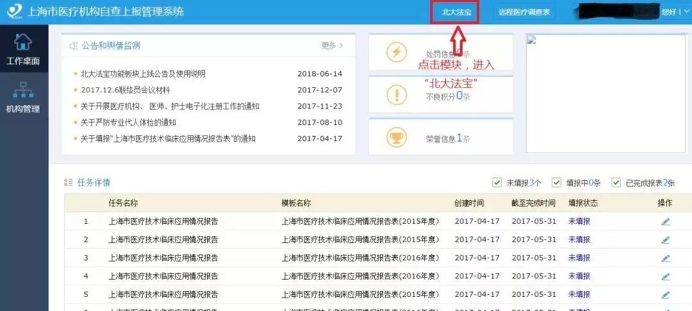Open the user greeting 您好 dropdown
692x311 pixels.
671,12
